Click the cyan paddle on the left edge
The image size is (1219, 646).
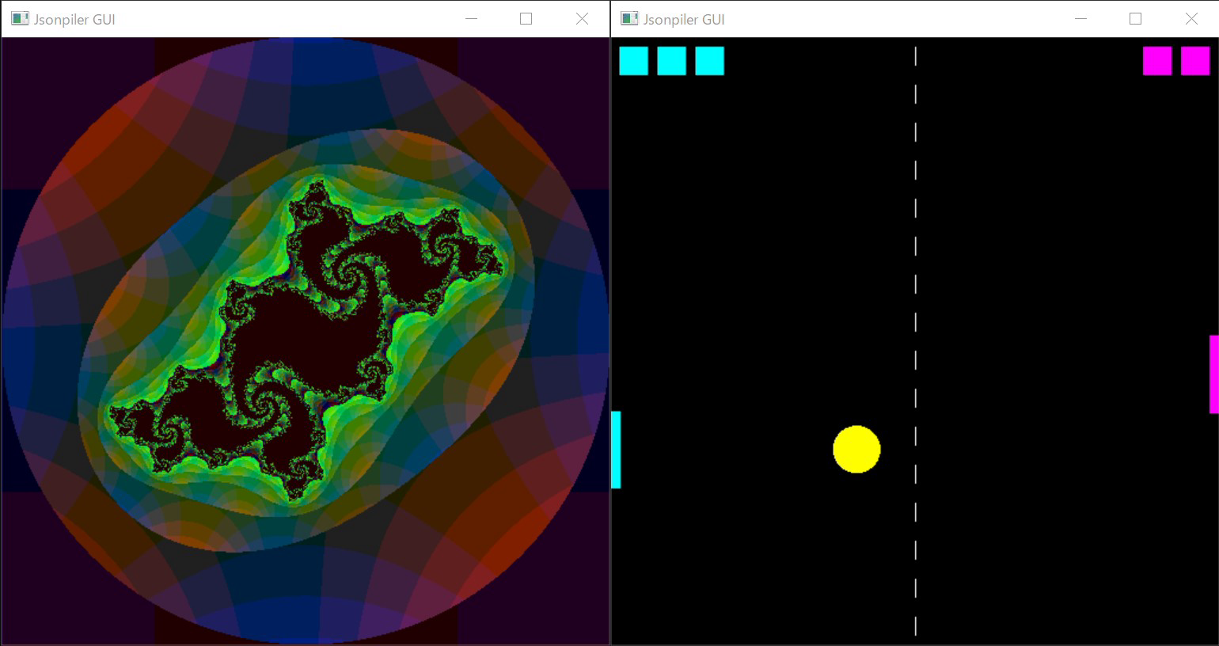(x=616, y=450)
